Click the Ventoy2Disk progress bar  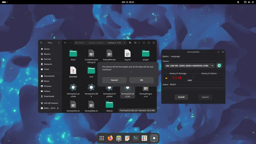click(x=193, y=88)
